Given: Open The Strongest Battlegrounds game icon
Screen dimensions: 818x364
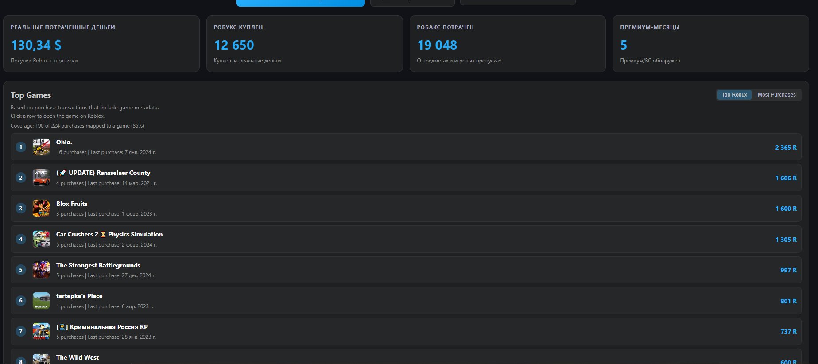Looking at the screenshot, I should click(x=41, y=270).
